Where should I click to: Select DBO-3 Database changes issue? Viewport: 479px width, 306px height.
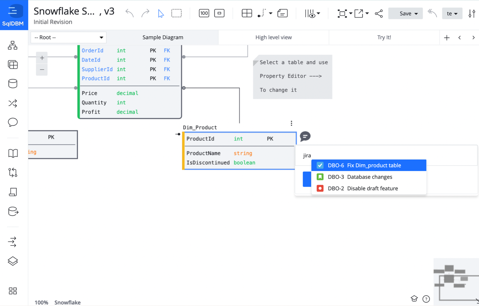click(x=369, y=177)
